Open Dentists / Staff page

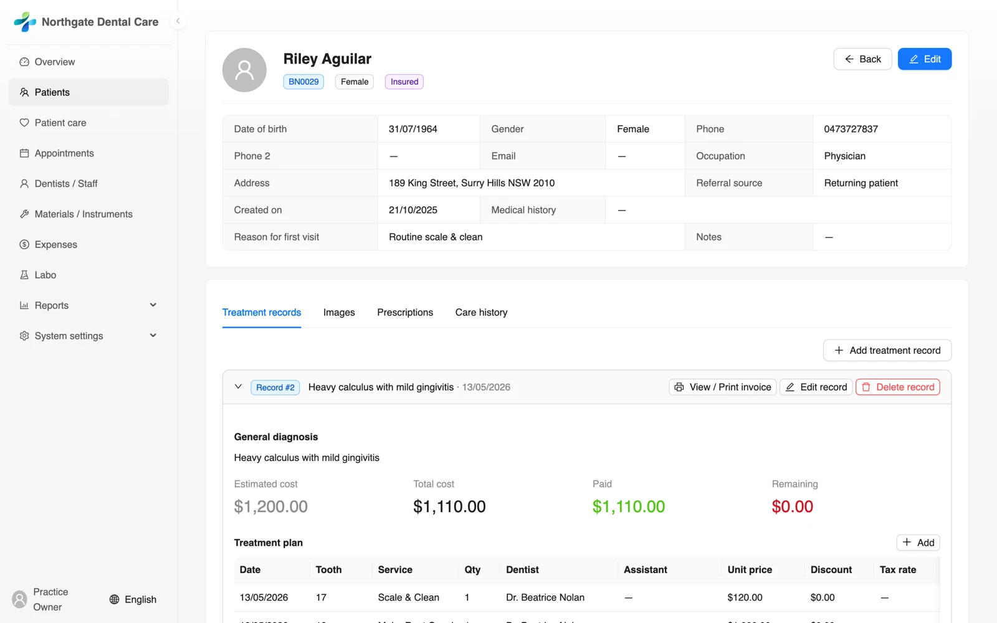(x=88, y=184)
